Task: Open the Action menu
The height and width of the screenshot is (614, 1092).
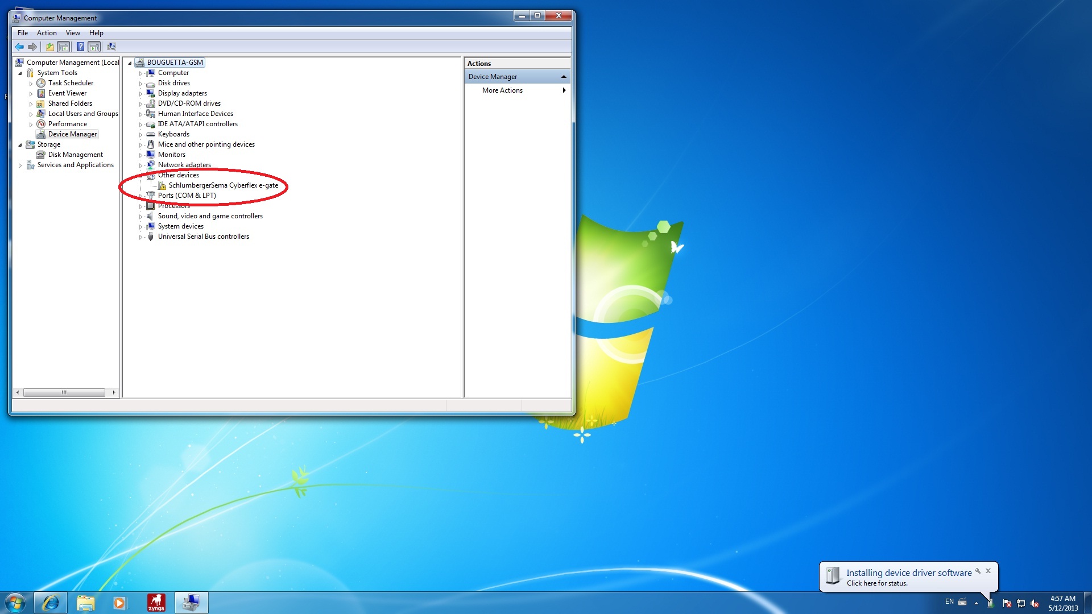Action: (47, 33)
